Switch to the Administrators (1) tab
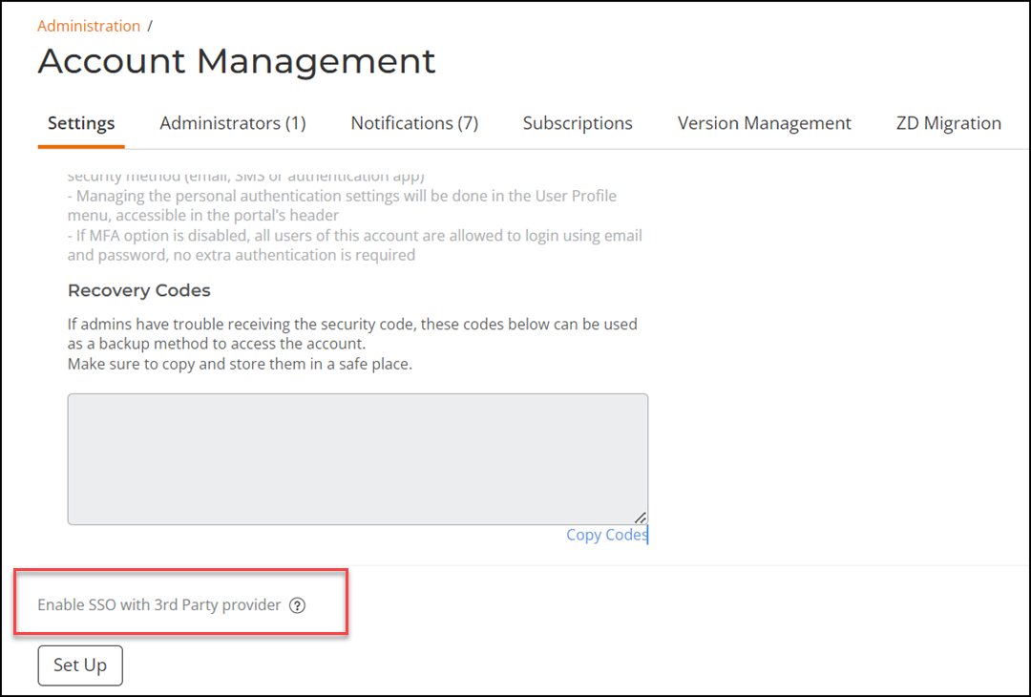1031x697 pixels. 232,123
